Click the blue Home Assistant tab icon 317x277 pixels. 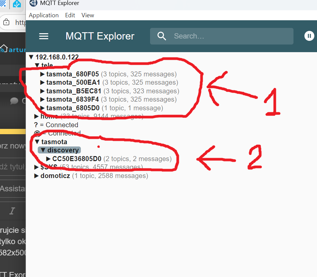pos(17,3)
